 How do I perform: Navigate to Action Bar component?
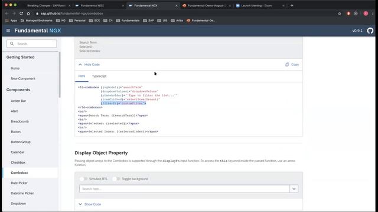pyautogui.click(x=18, y=101)
